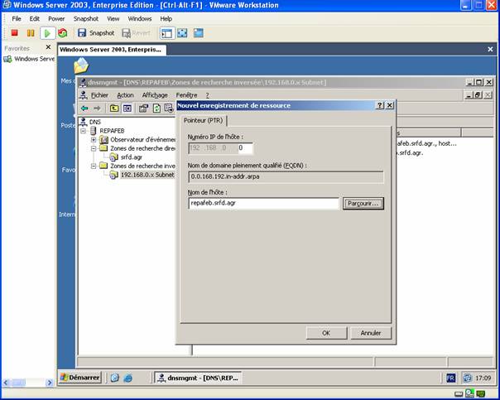Image resolution: width=500 pixels, height=400 pixels.
Task: Switch to VMware full screen icon
Action: click(182, 33)
